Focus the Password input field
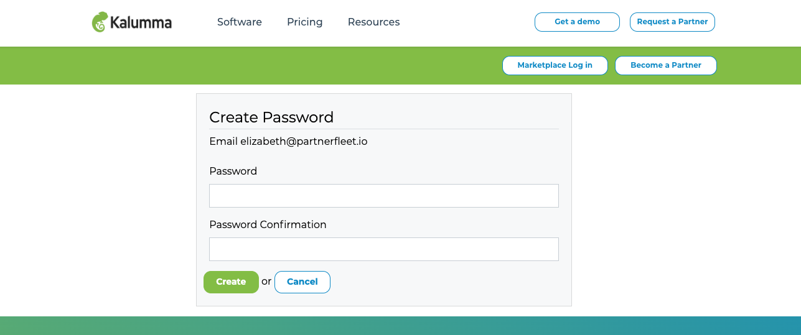 click(384, 196)
